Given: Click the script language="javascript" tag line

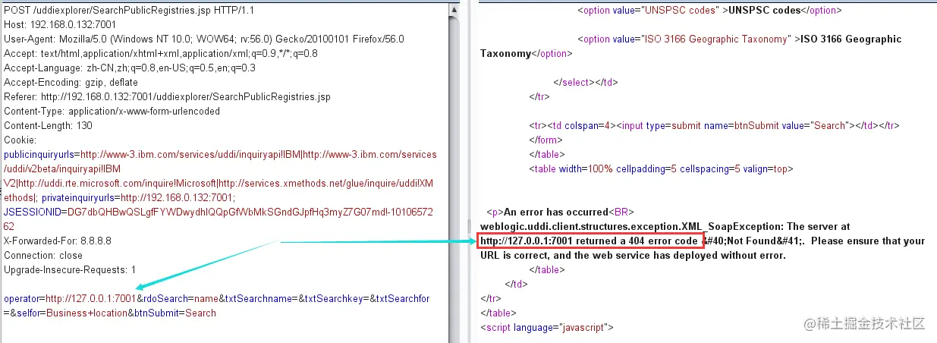Looking at the screenshot, I should point(546,328).
